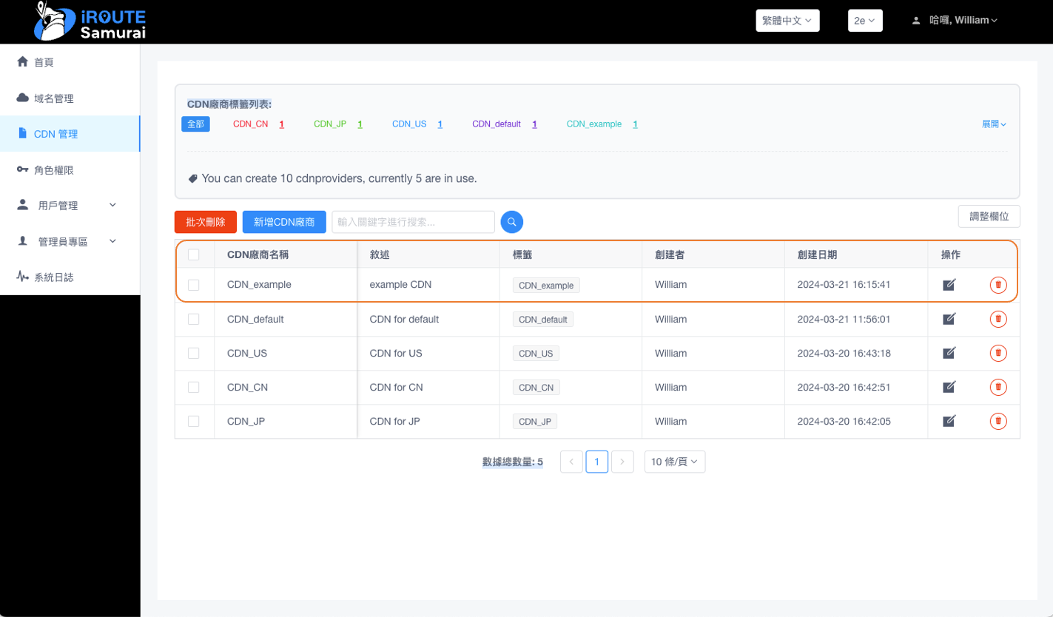Click the red 批次刪除 button
1053x617 pixels.
click(206, 222)
